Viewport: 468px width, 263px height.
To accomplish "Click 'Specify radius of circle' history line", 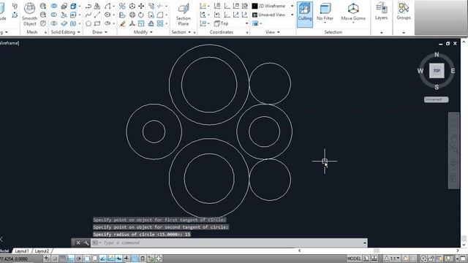I will [x=142, y=235].
